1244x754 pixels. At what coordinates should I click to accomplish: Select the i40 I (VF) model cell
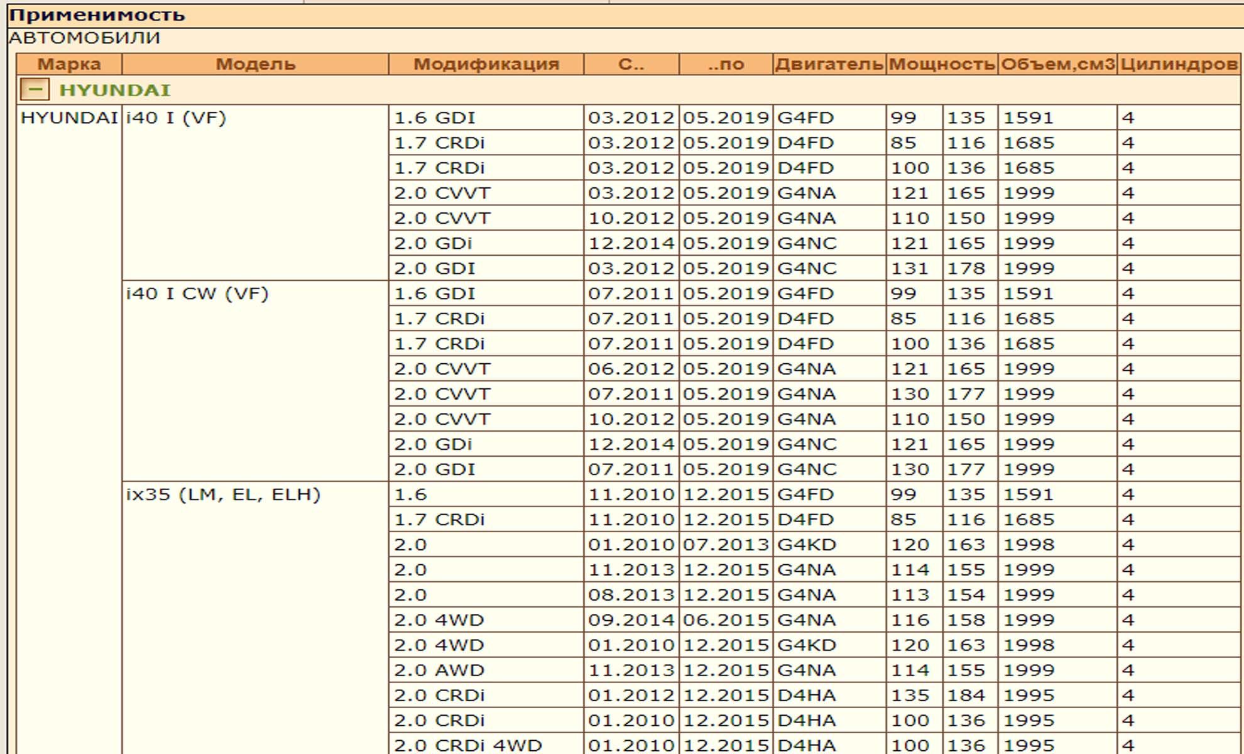click(x=176, y=117)
